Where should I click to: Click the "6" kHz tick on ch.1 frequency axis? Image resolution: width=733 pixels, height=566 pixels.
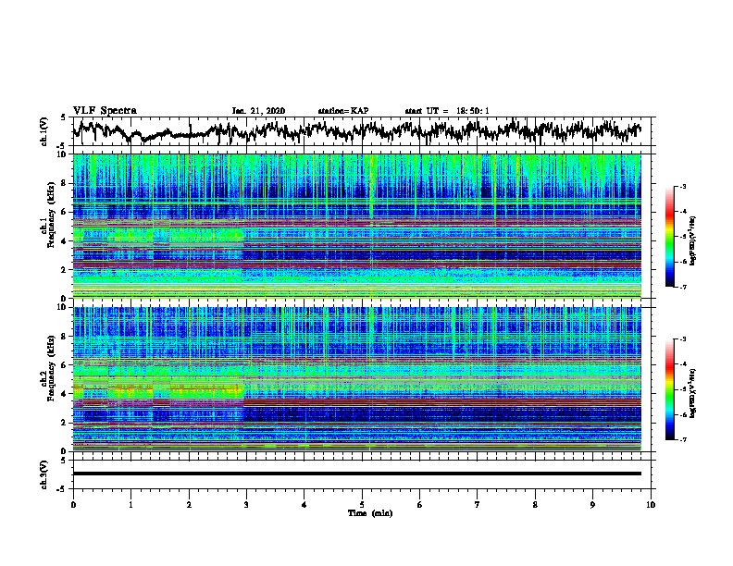tap(64, 212)
